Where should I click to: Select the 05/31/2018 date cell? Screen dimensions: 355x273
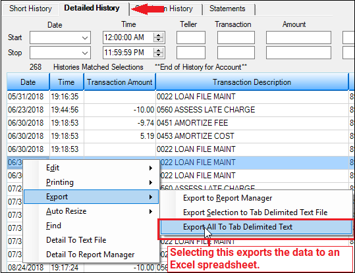pyautogui.click(x=28, y=97)
